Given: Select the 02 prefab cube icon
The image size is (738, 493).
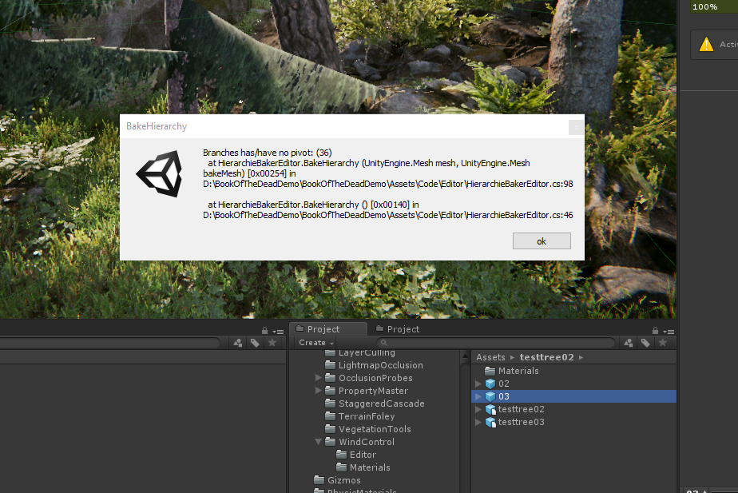Looking at the screenshot, I should [x=490, y=384].
